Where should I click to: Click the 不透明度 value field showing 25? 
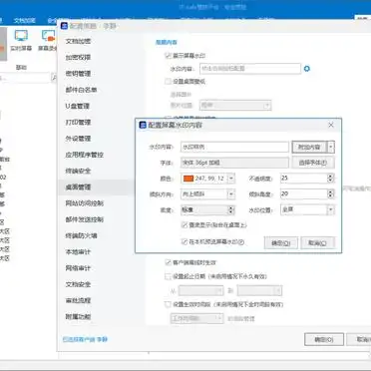(303, 179)
